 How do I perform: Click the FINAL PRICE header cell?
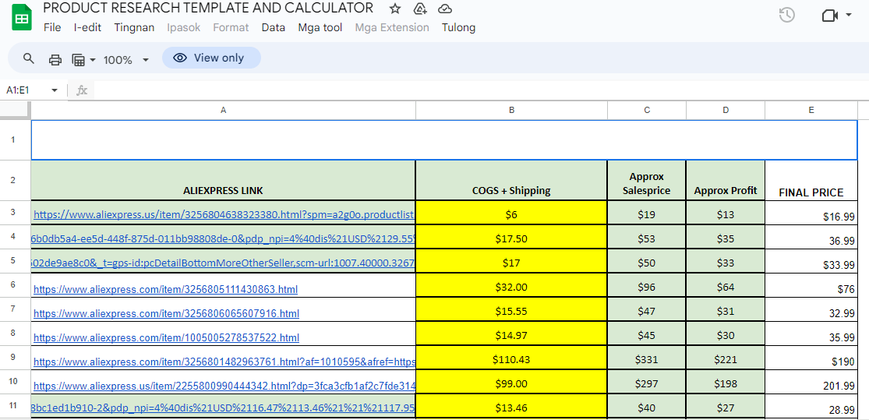tap(811, 181)
